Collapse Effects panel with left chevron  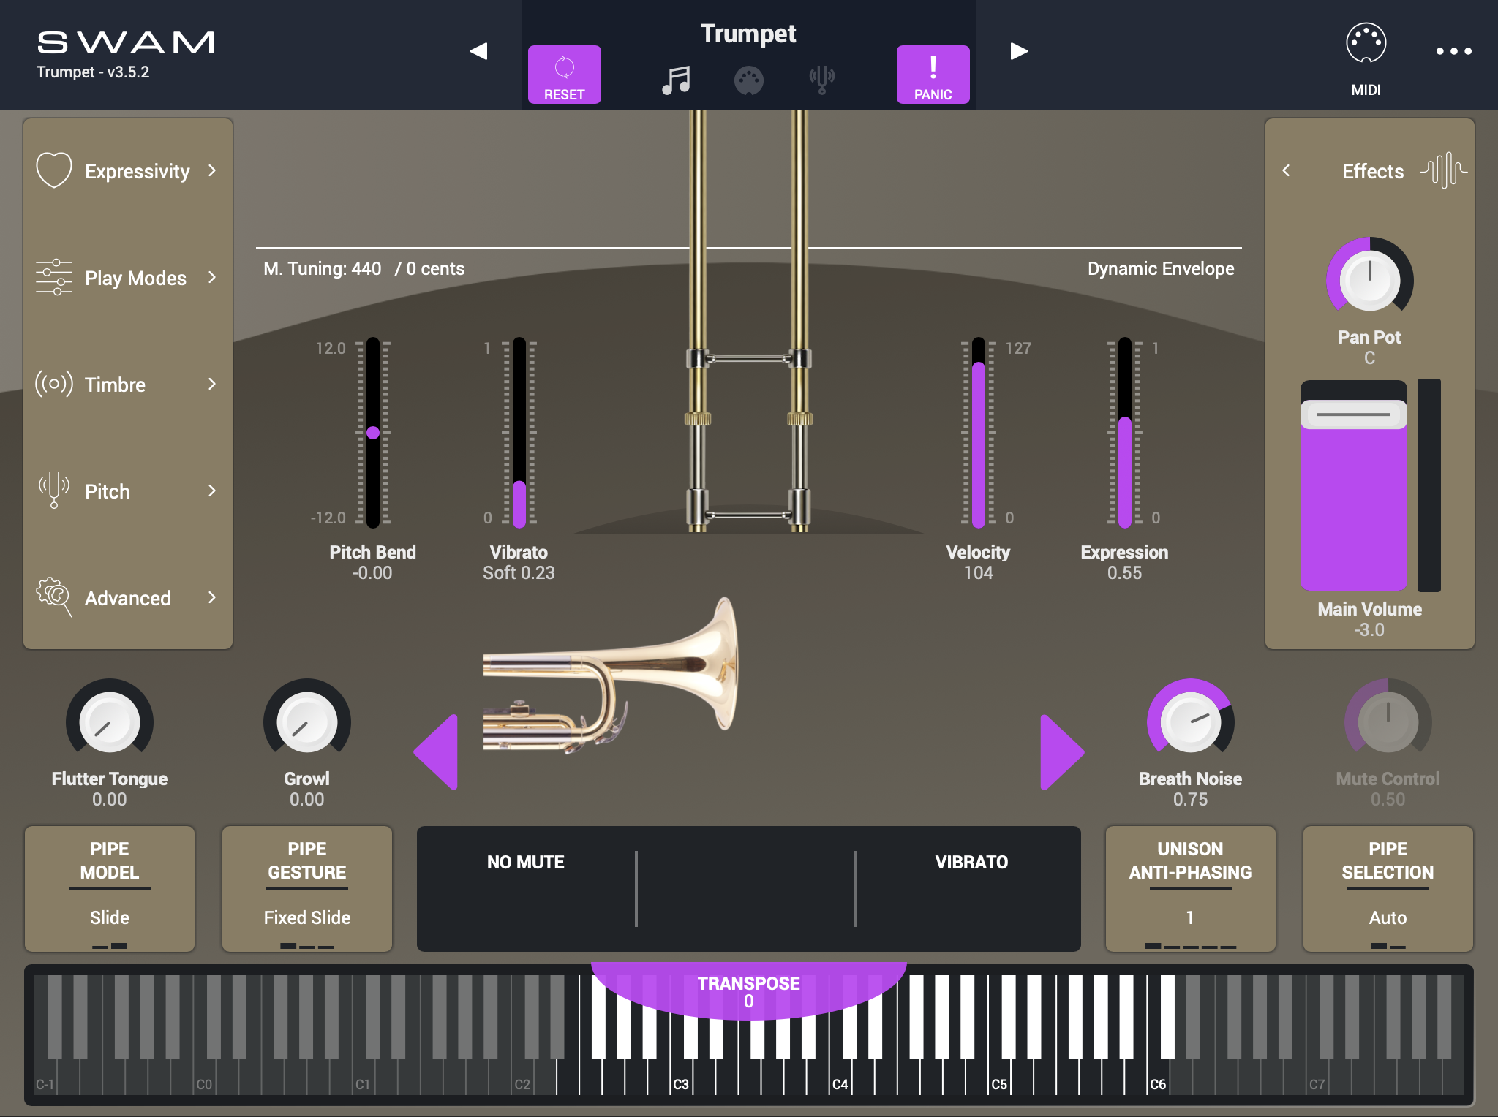1286,170
